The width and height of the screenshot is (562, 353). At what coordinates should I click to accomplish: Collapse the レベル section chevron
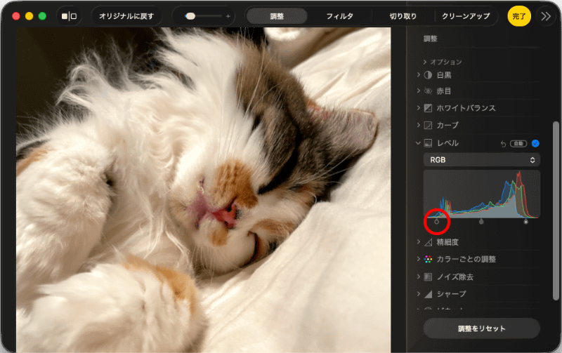point(418,143)
